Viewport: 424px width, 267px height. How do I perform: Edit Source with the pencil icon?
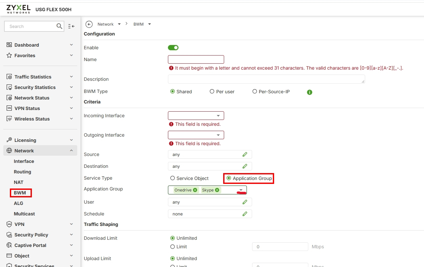coord(245,154)
